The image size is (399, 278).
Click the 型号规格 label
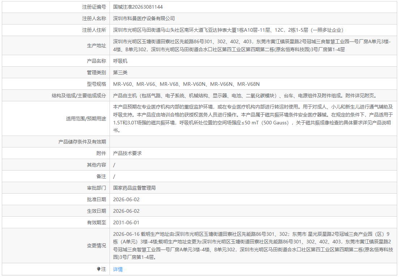coord(96,84)
